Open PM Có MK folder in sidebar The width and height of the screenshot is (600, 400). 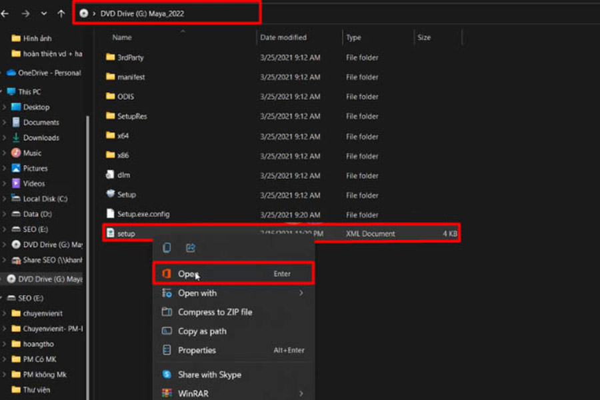coord(34,359)
